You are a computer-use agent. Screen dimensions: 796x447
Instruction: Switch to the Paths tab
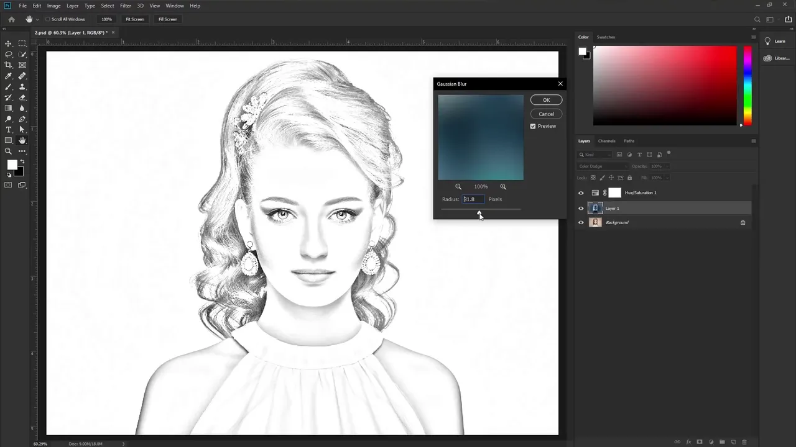point(629,141)
